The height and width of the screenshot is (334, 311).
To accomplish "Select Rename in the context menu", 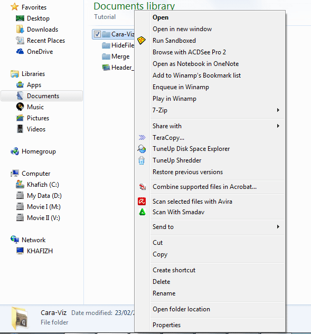I will (164, 293).
